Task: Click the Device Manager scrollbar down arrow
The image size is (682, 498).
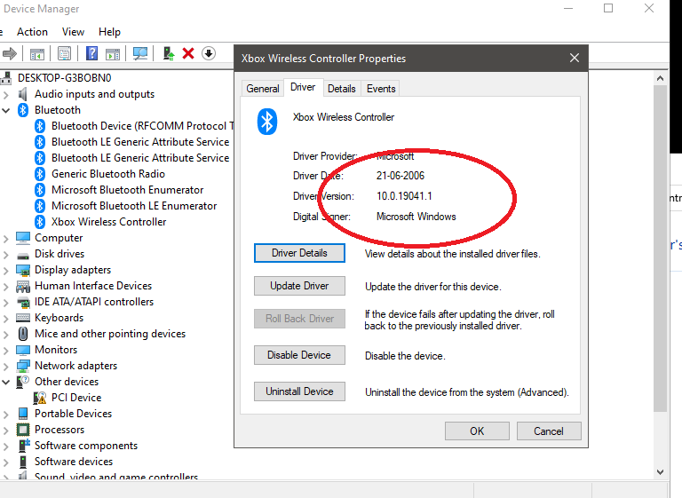Action: [x=660, y=472]
